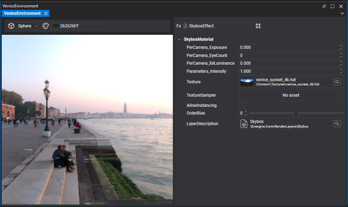
Task: Click the TextureSampler No asset button
Action: [291, 95]
